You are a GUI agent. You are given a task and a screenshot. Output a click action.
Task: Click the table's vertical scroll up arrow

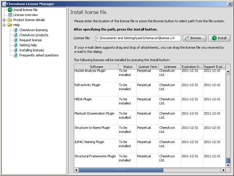tap(228, 72)
